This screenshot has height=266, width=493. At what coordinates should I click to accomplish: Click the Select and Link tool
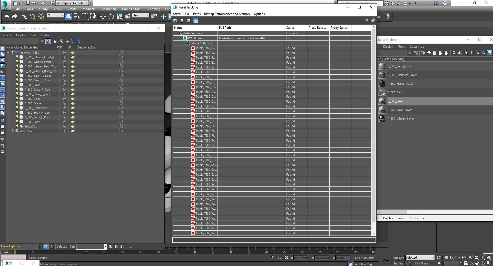click(x=24, y=16)
